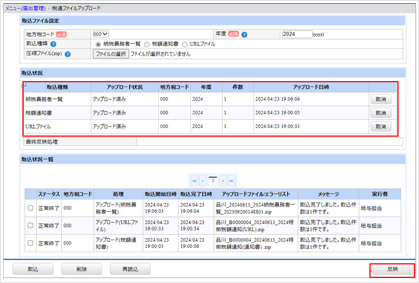Go to previous page arrow
The image size is (419, 283).
[203, 181]
